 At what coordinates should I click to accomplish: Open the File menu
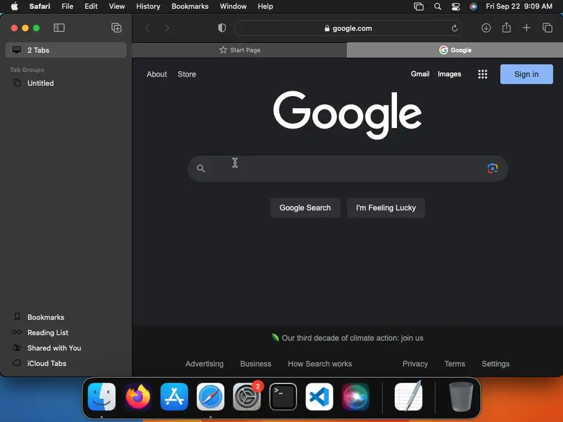(68, 6)
